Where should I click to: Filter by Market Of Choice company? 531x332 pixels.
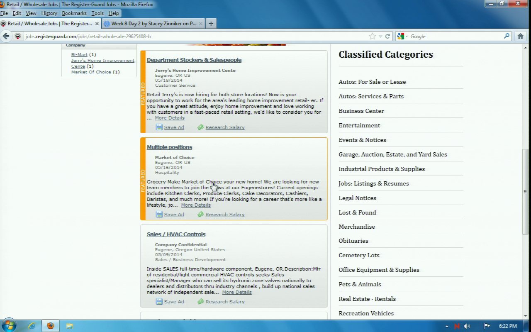(91, 72)
